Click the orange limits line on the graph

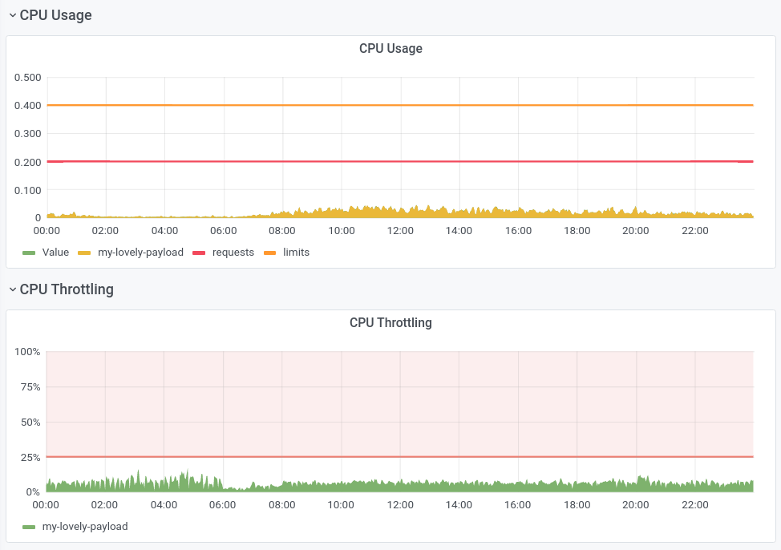coord(401,105)
